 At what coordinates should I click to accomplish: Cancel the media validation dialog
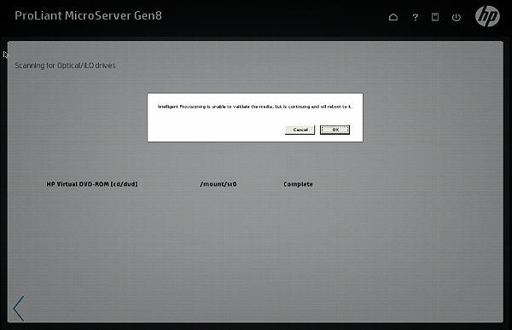300,130
